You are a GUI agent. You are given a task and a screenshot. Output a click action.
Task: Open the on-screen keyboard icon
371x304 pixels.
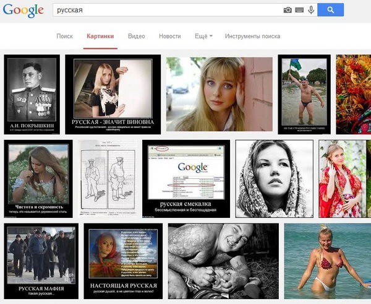click(x=299, y=10)
